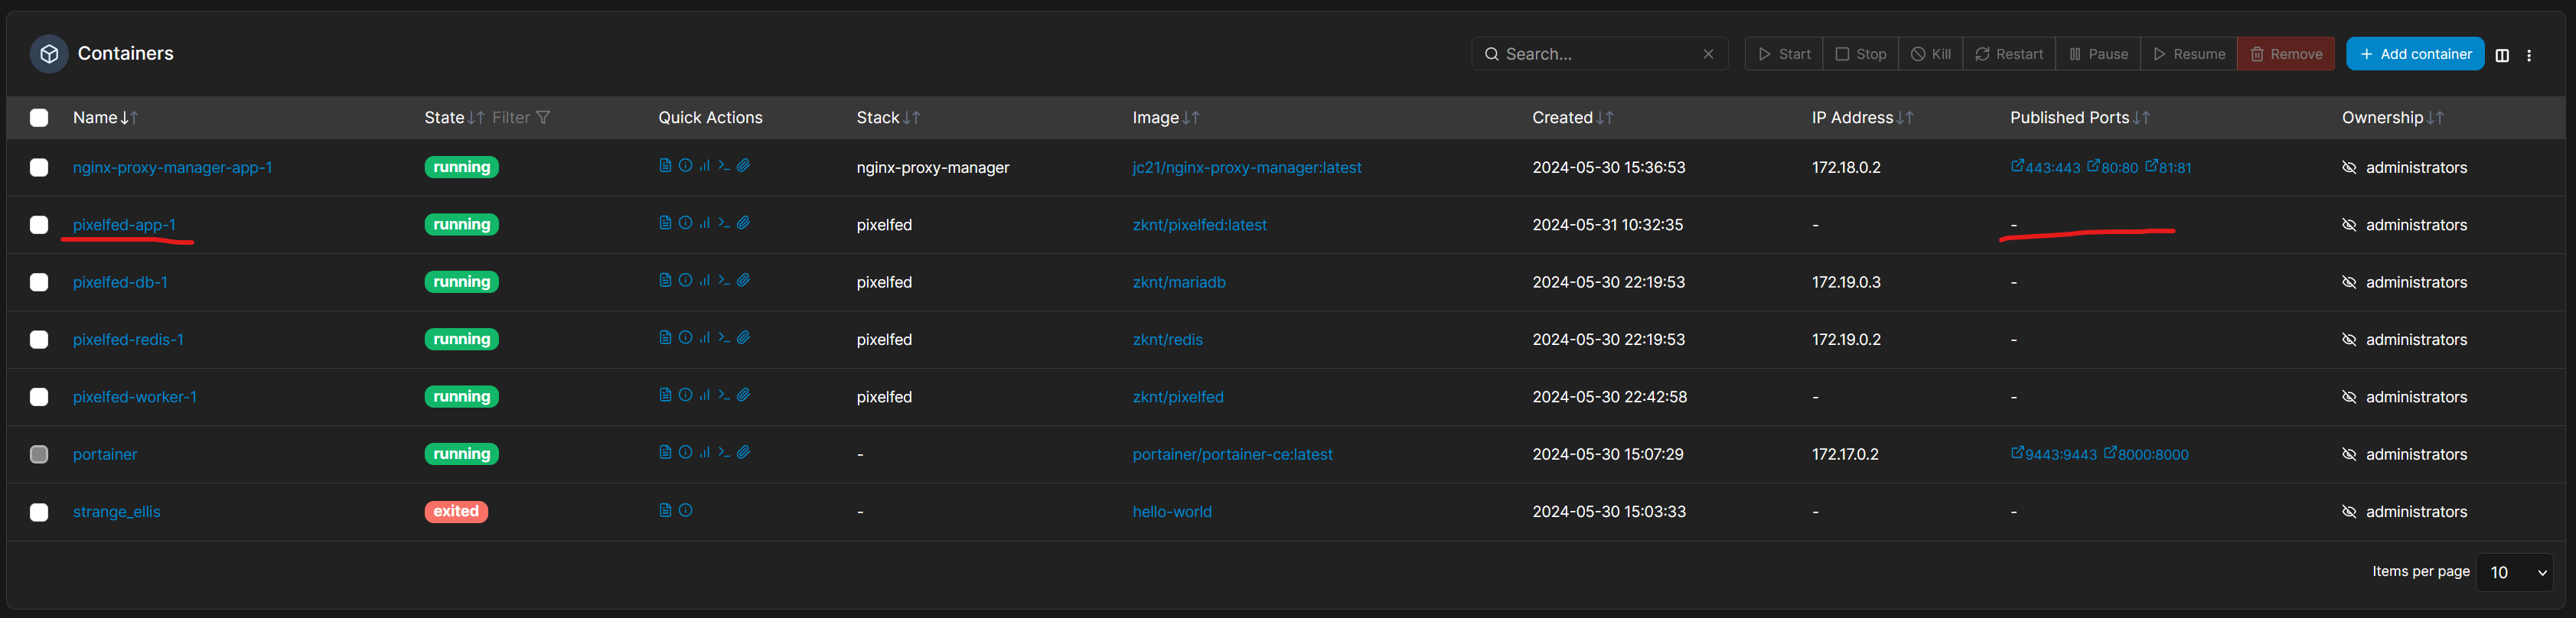The width and height of the screenshot is (2576, 618).
Task: Click the Add container button
Action: (2415, 54)
